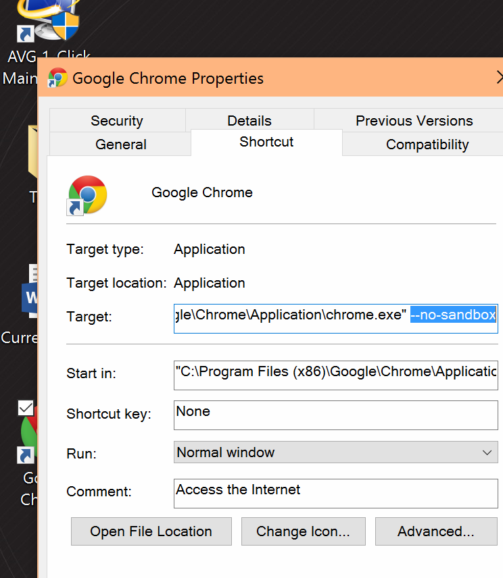Select the General tab
This screenshot has height=578, width=503.
click(120, 144)
